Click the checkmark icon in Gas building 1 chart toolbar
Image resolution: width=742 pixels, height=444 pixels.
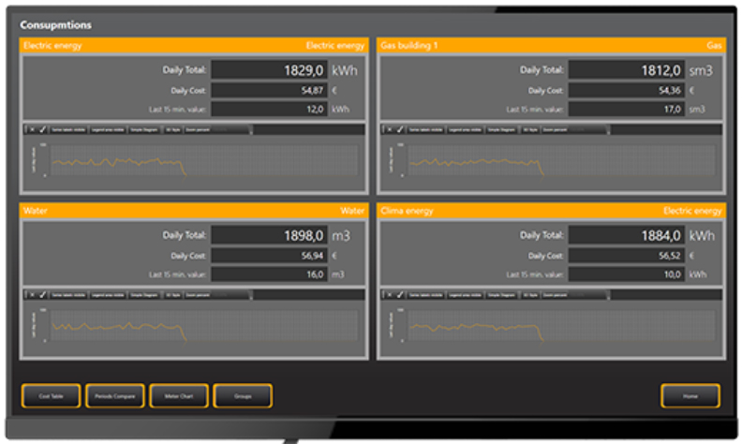pyautogui.click(x=400, y=129)
